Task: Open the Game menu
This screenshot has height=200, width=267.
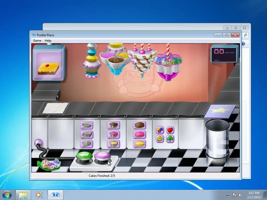Action: click(37, 40)
